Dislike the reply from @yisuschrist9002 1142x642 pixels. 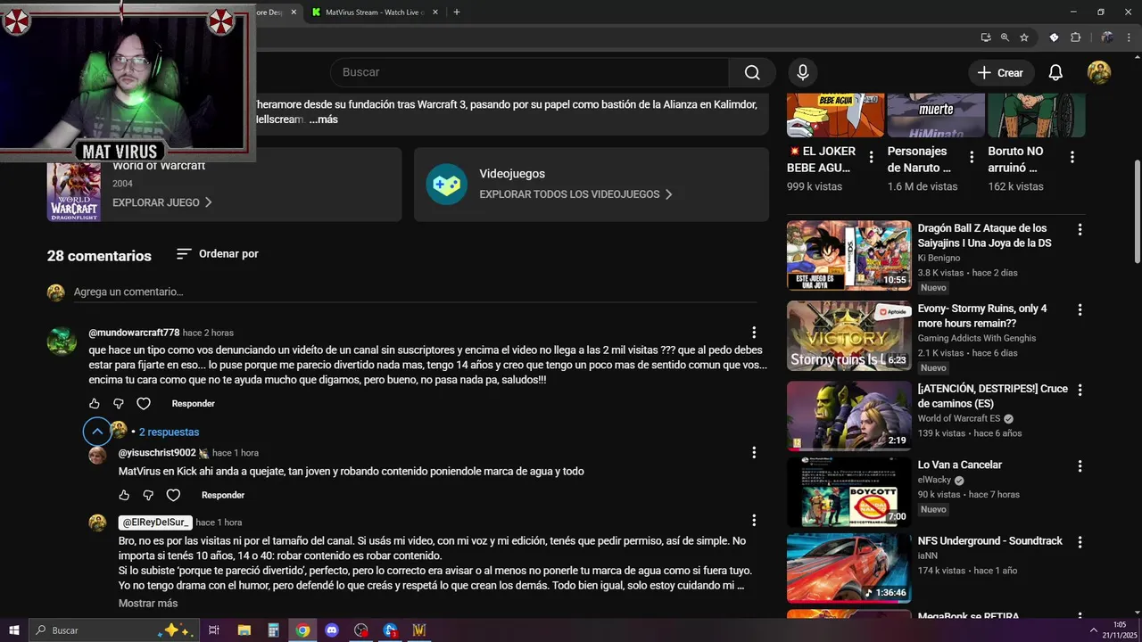(x=148, y=495)
